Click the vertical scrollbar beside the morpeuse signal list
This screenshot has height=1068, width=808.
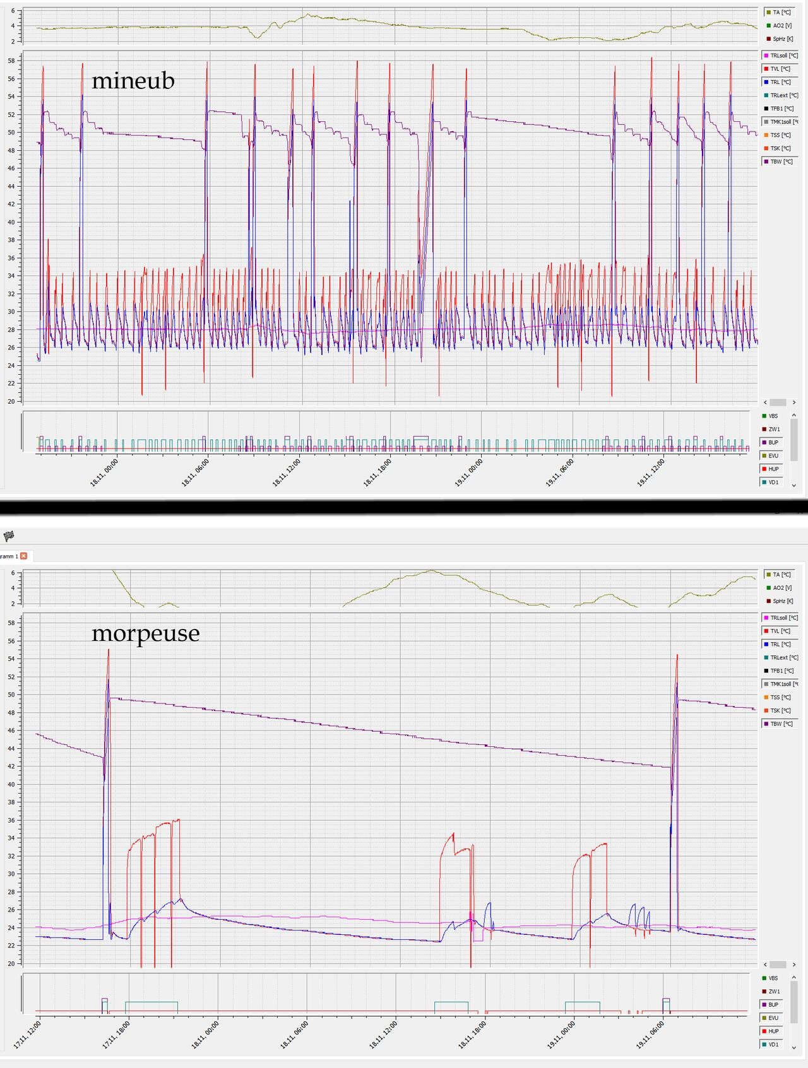pos(794,1000)
